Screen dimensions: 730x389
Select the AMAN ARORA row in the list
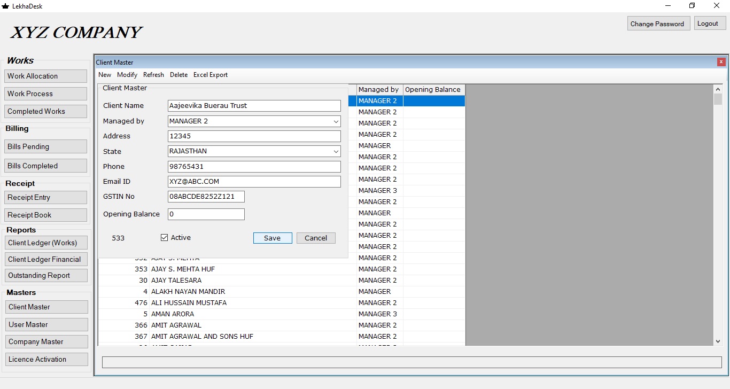[x=281, y=314]
